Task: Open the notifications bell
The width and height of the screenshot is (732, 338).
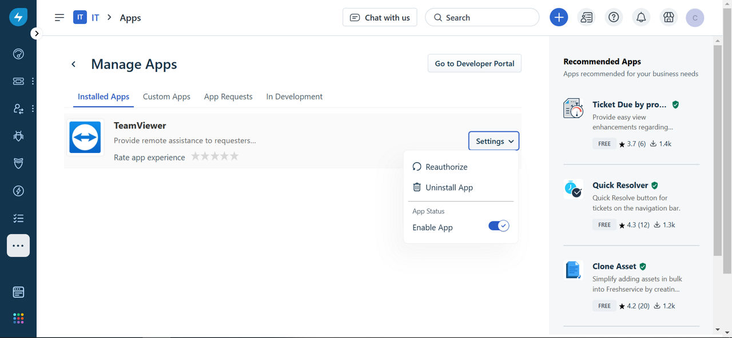Action: pos(641,17)
